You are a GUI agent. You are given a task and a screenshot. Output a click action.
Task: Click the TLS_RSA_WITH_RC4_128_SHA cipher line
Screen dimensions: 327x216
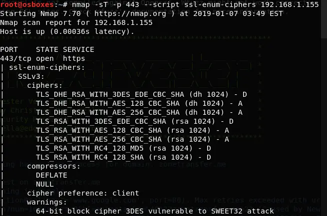pyautogui.click(x=123, y=157)
